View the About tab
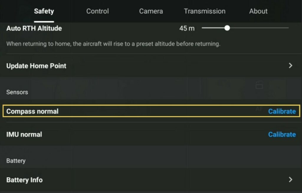Screen dimensions: 302x193 click(258, 11)
